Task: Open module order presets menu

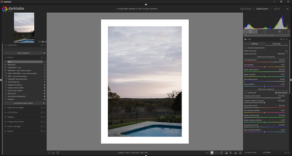Action: (x=288, y=153)
